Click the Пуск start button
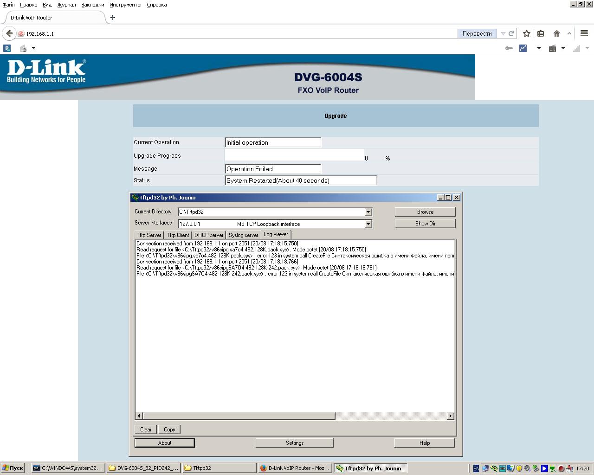Image resolution: width=594 pixels, height=475 pixels. click(13, 468)
